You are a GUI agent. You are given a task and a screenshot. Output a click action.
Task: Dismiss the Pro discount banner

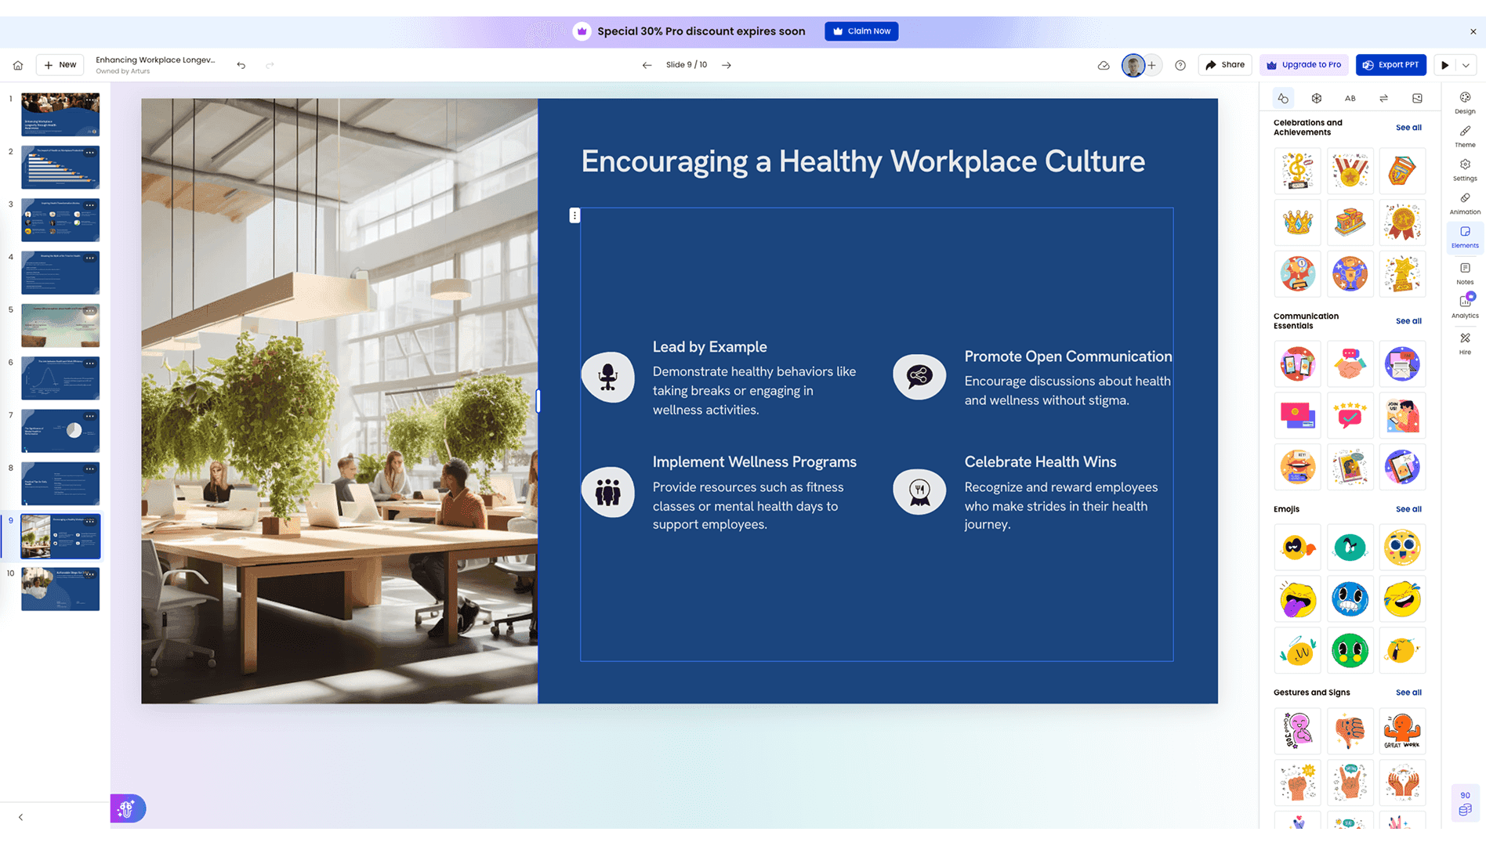click(x=1473, y=31)
